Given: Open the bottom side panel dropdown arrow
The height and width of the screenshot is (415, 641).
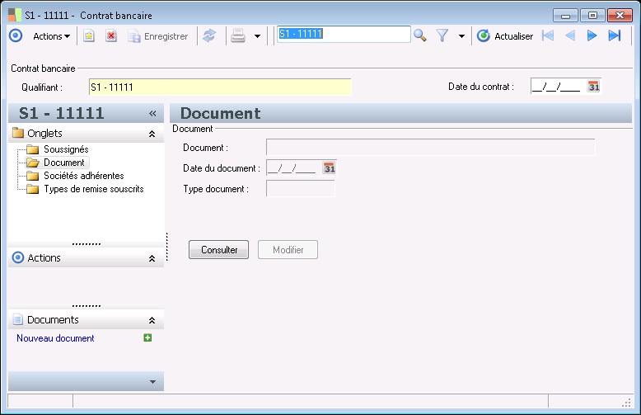Looking at the screenshot, I should (x=152, y=382).
